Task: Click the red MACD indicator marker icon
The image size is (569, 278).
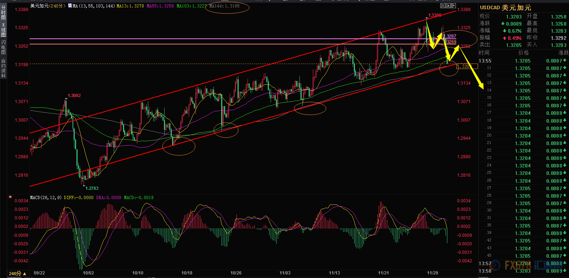Action: coord(10,197)
